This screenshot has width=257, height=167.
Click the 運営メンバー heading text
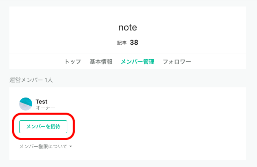26,80
